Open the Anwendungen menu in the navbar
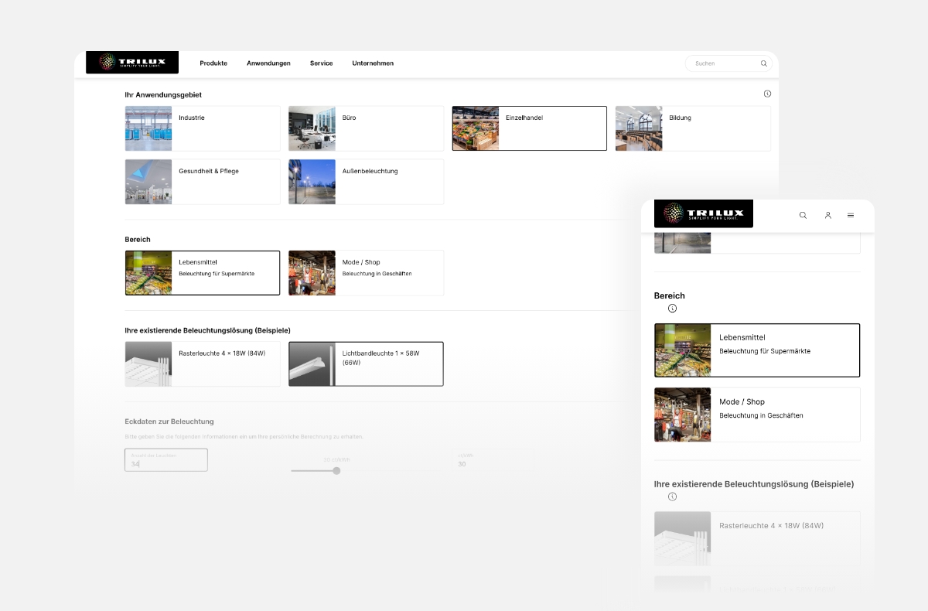Image resolution: width=928 pixels, height=611 pixels. tap(268, 63)
